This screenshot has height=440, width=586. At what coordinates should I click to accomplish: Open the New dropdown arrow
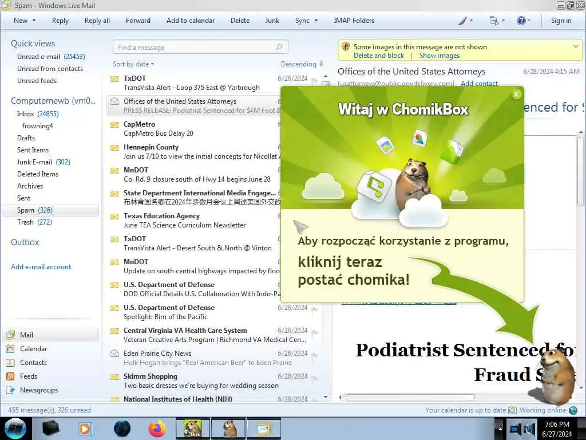[34, 21]
